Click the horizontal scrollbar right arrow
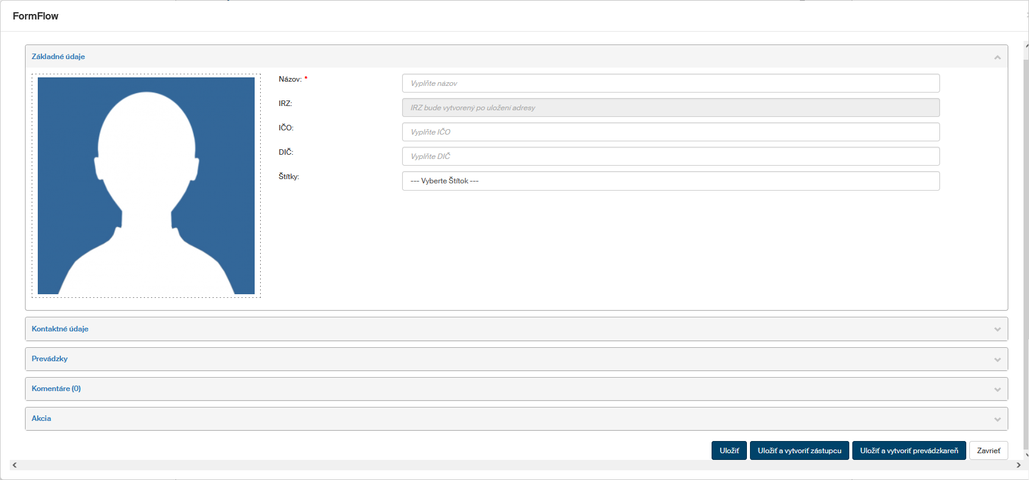The height and width of the screenshot is (480, 1029). pyautogui.click(x=1018, y=465)
